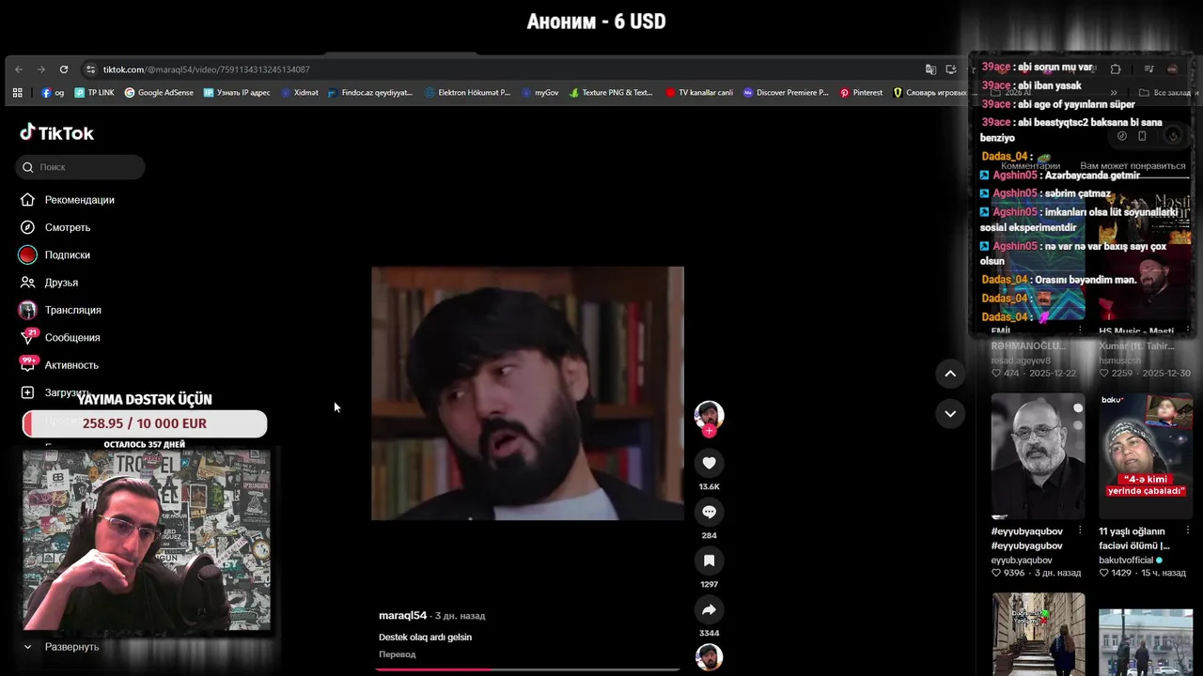Switch to Вам может понравиться tab
This screenshot has height=676, width=1203.
(1133, 166)
